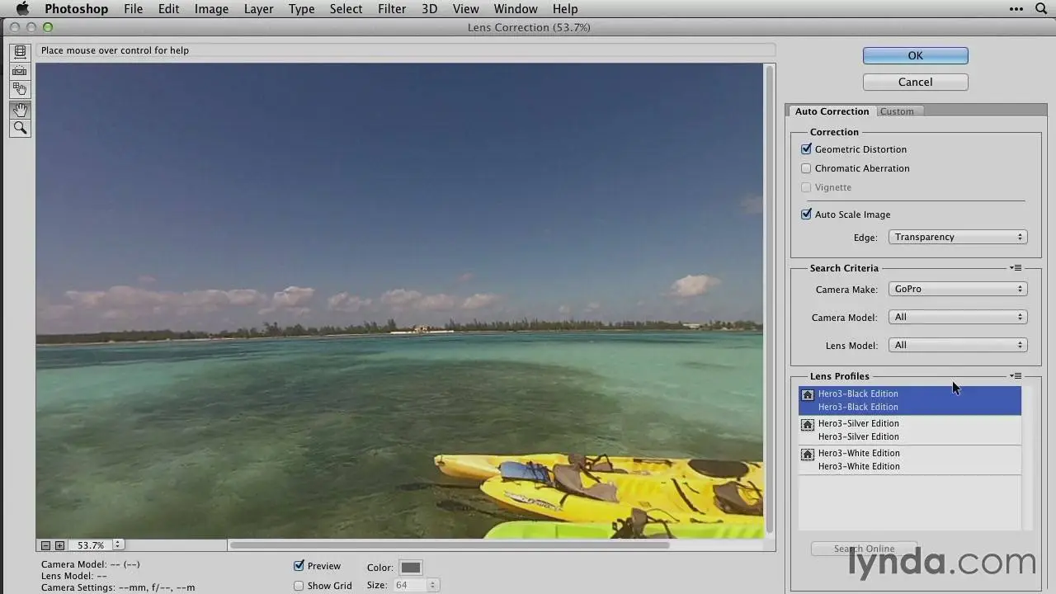Select the Hand tool
This screenshot has width=1056, height=594.
[20, 109]
